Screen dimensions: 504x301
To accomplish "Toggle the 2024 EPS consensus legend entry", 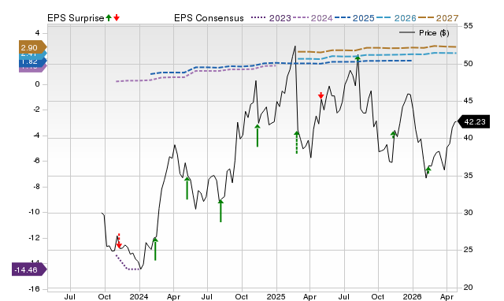I will click(313, 18).
